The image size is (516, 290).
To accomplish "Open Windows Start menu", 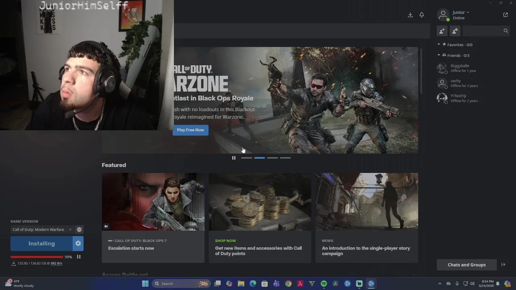I will pos(145,284).
